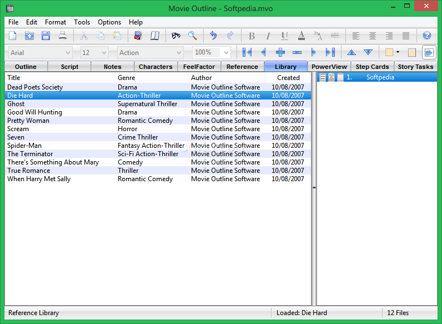Click the Open file icon
The height and width of the screenshot is (324, 442).
pyautogui.click(x=29, y=36)
